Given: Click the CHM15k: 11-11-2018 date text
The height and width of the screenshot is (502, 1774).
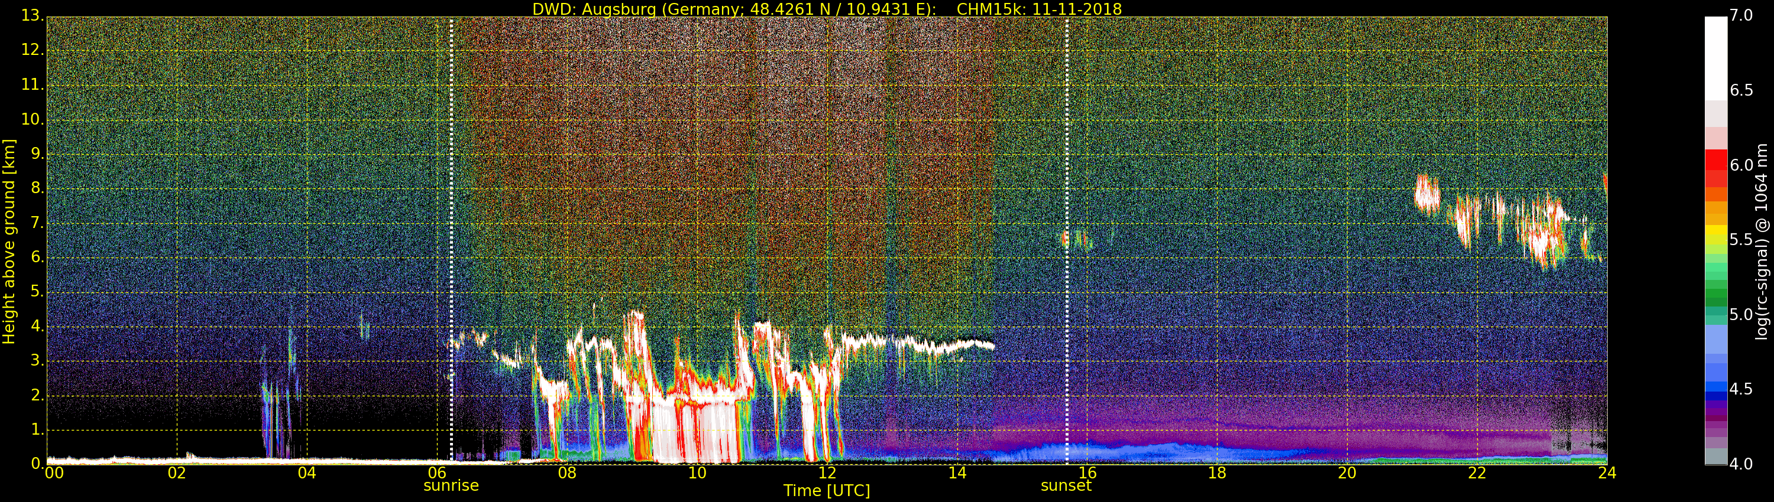Looking at the screenshot, I should 1038,9.
